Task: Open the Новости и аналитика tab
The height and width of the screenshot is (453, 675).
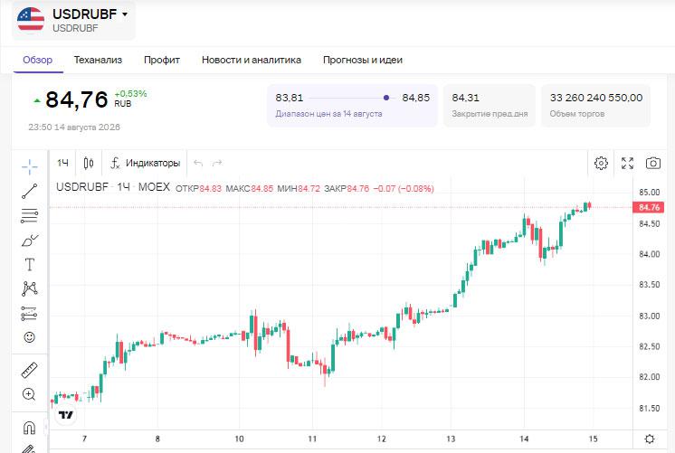Action: (x=252, y=60)
